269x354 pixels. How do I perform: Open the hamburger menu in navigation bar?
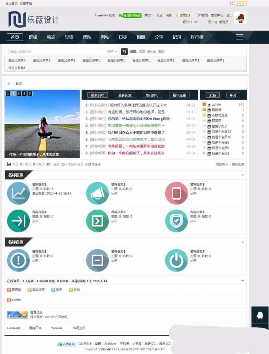point(240,37)
